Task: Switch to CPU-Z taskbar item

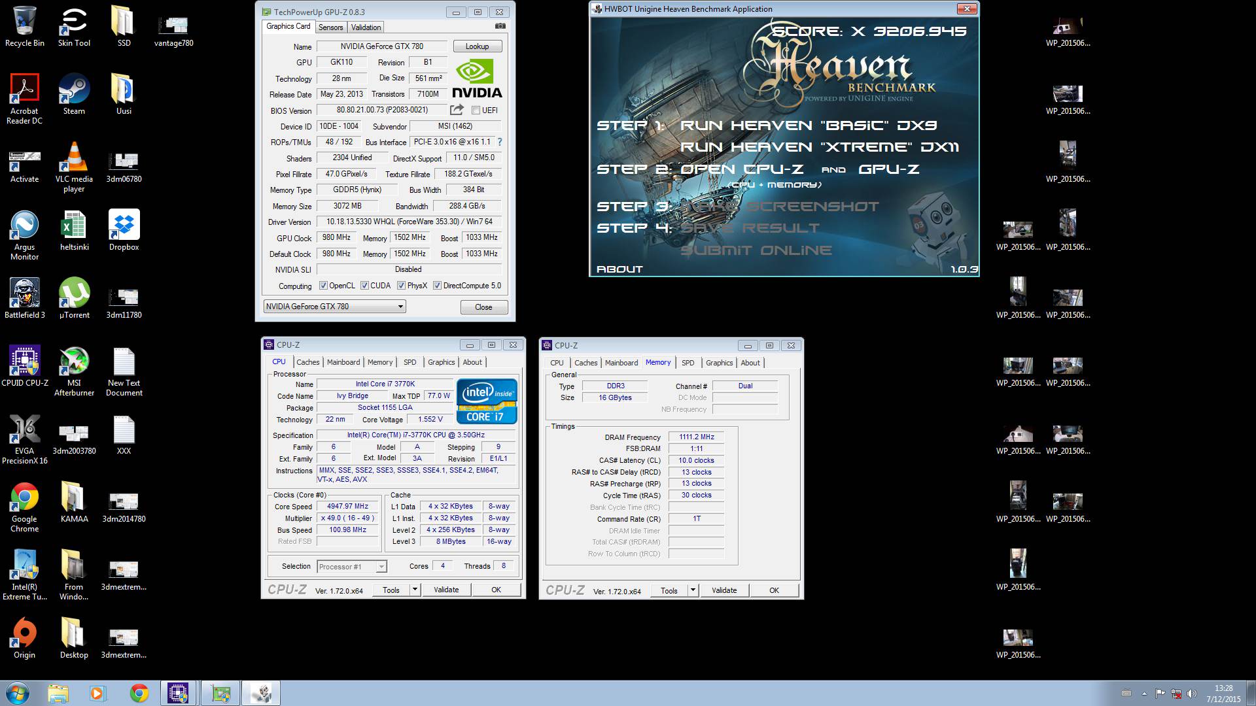Action: tap(178, 693)
